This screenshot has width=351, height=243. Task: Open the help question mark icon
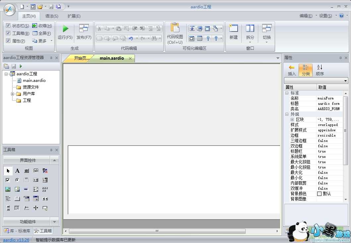tap(341, 16)
